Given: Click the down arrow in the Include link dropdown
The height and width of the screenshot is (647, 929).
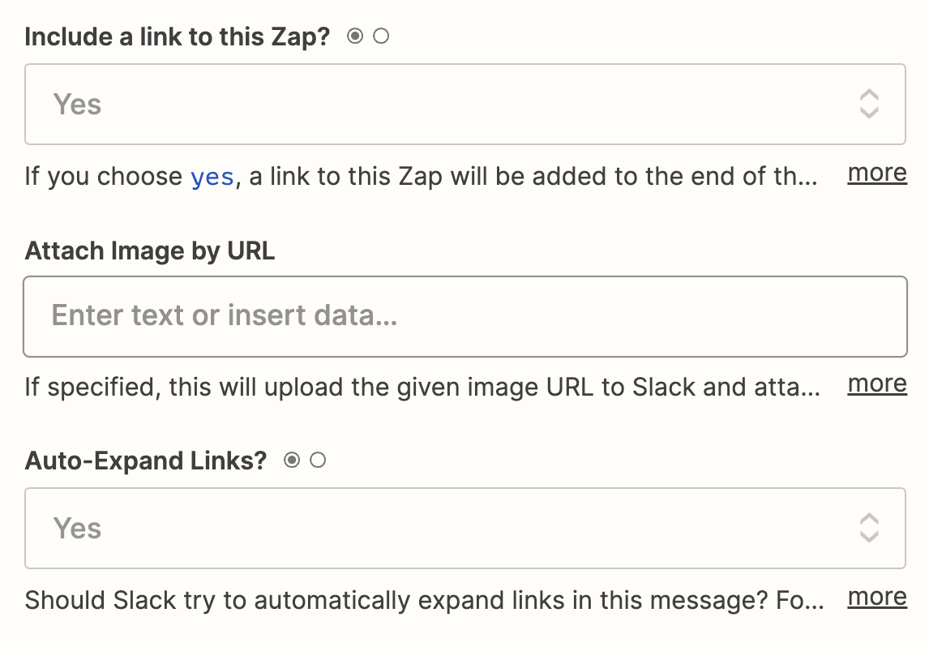Looking at the screenshot, I should [x=868, y=112].
